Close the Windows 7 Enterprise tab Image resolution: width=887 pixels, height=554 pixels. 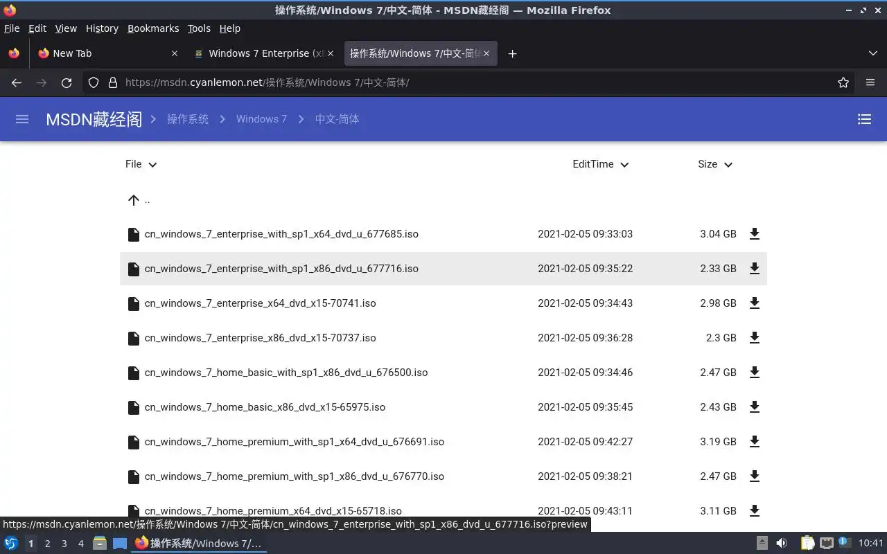pyautogui.click(x=331, y=53)
